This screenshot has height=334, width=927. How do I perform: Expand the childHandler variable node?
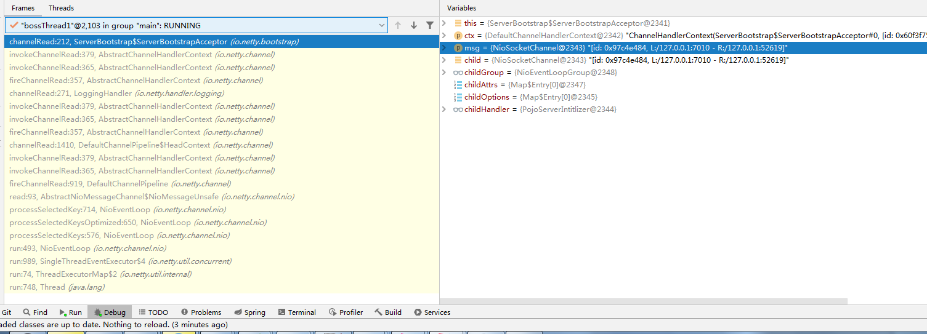tap(445, 109)
